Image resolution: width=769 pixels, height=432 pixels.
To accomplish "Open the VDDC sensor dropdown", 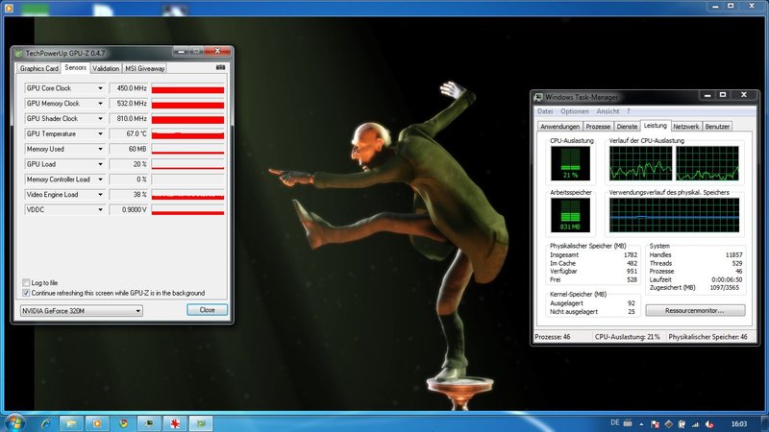I will (x=100, y=209).
